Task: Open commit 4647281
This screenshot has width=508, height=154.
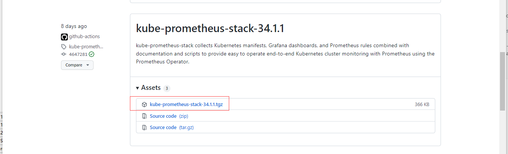Action: click(x=78, y=54)
